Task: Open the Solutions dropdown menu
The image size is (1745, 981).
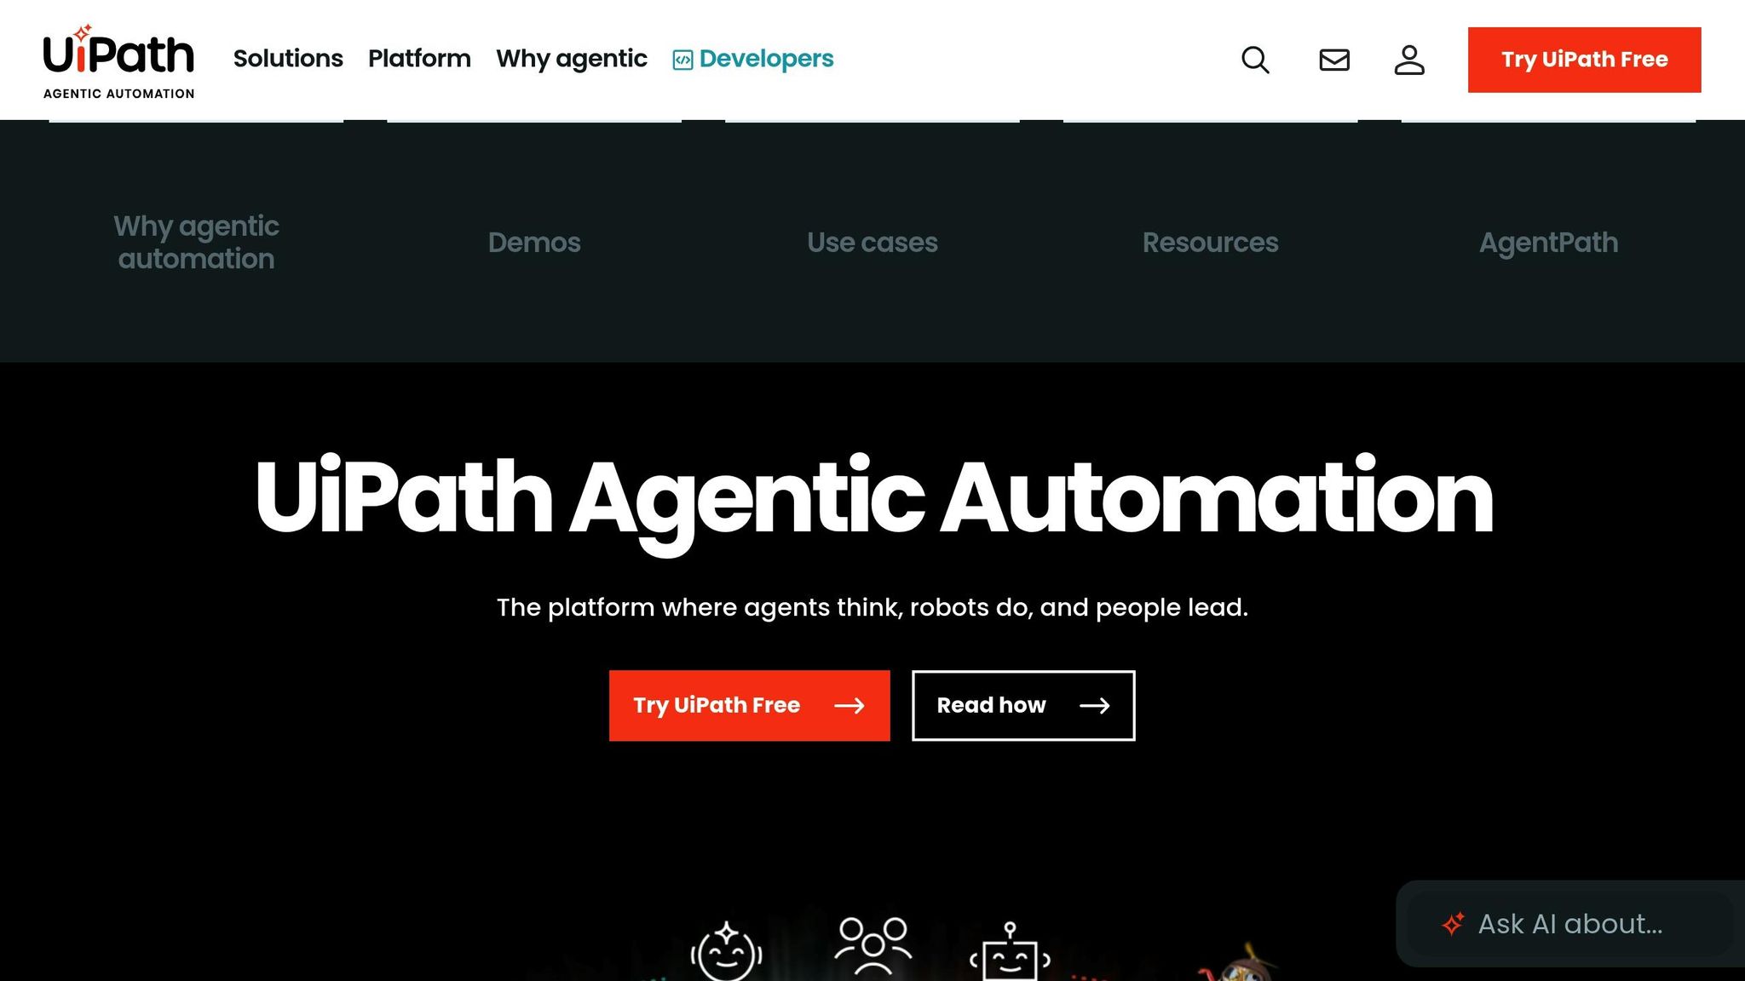Action: point(288,59)
